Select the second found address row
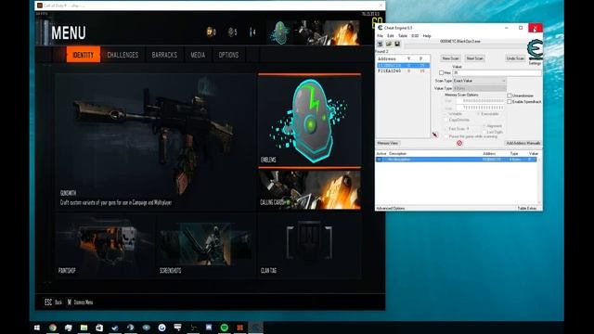Screen dimensions: 594x334 [403, 71]
